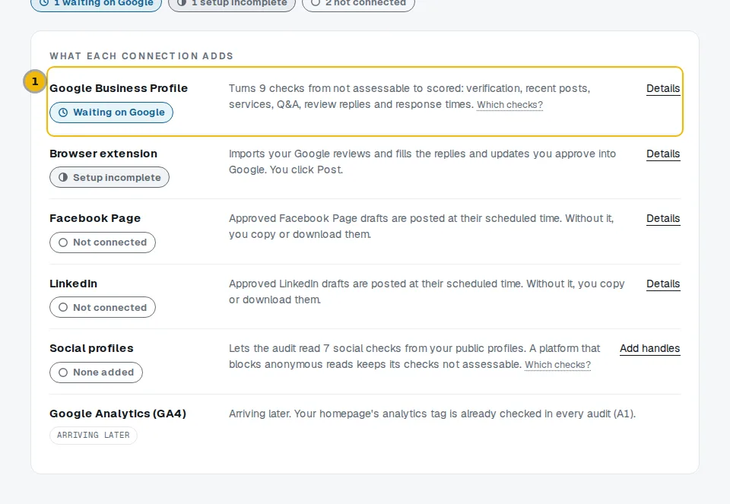Open Details for Browser extension

663,154
